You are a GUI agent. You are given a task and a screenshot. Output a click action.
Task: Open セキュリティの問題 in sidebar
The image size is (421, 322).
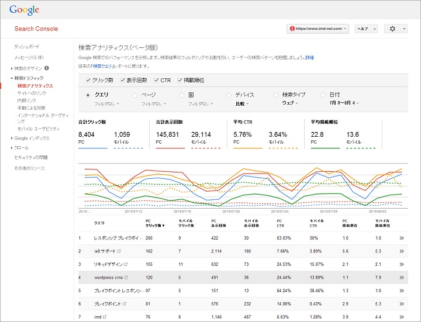[31, 158]
